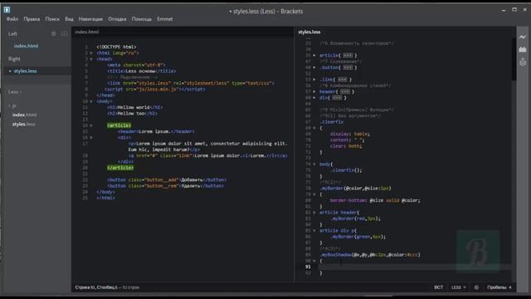531x299 pixels.
Task: Click the button_add Добавить button line
Action: coord(167,179)
